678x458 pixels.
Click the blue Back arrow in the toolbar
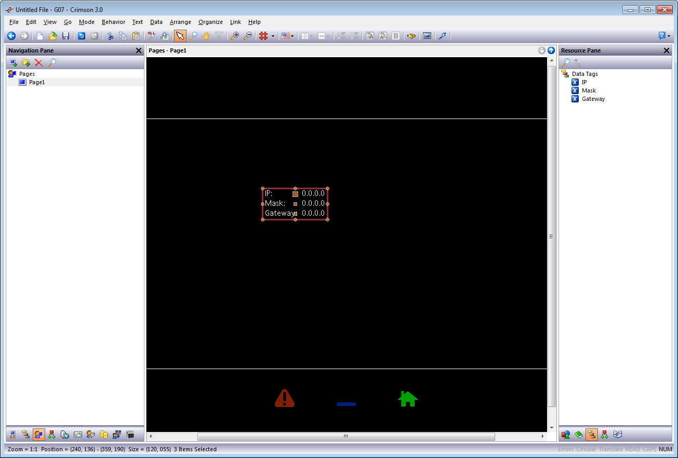tap(11, 36)
